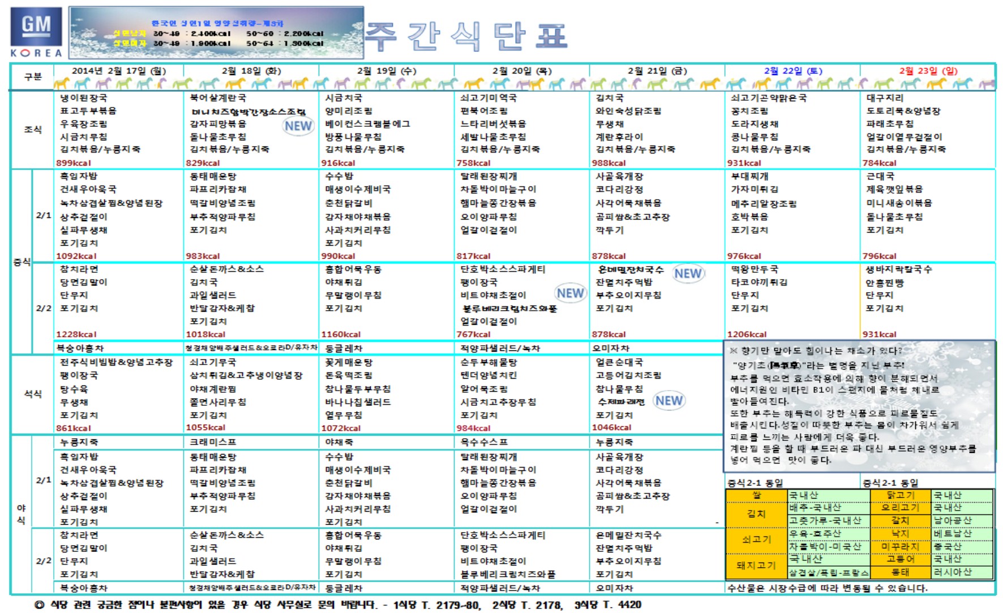Screen dimensions: 1003x613
Task: Click the NEW badge beside 감자피망볶음
Action: tap(298, 126)
